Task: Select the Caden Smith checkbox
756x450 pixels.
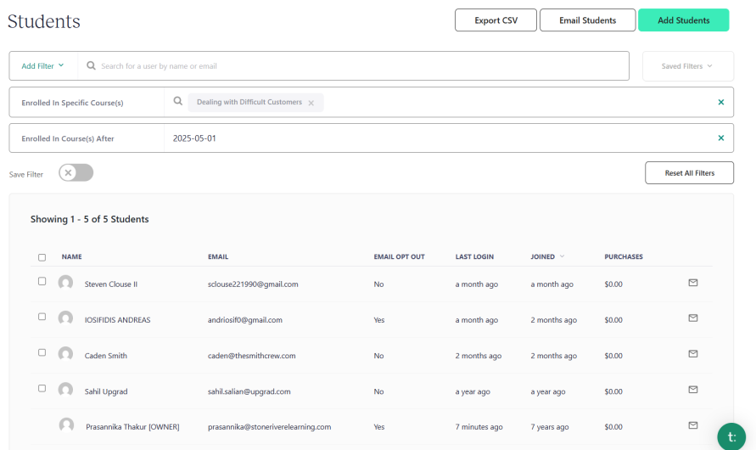Action: pos(42,352)
